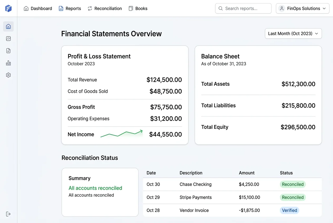Select the Reconciliation sync icon in the navbar
Viewport: 333px width, 223px height.
pos(90,8)
